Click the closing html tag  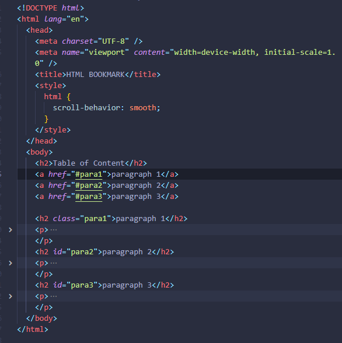click(x=33, y=330)
